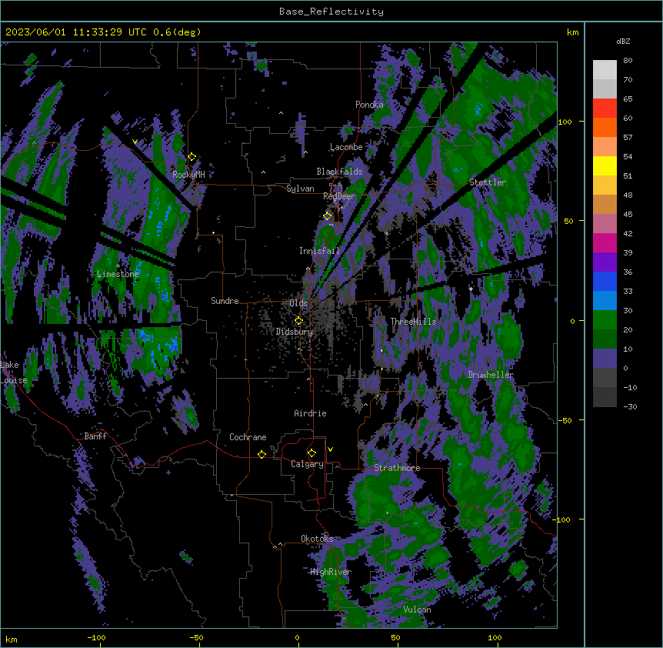The image size is (663, 648).
Task: Click the km unit label at bottom left
Action: pyautogui.click(x=12, y=639)
